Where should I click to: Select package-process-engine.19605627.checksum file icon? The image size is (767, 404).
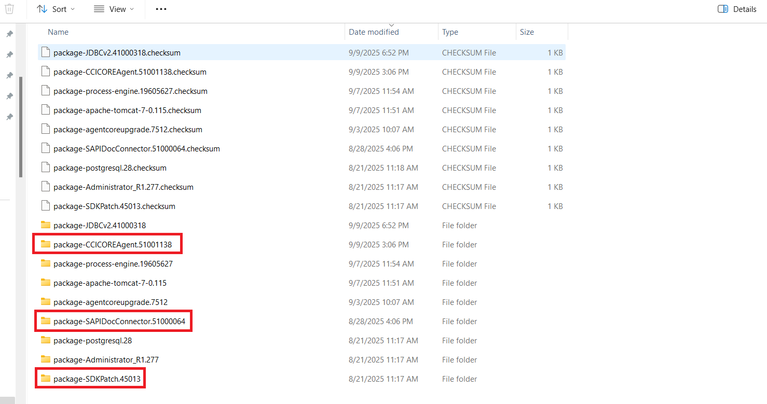[46, 91]
